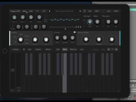Click the first phaser knob
The image size is (136, 102).
[57, 38]
